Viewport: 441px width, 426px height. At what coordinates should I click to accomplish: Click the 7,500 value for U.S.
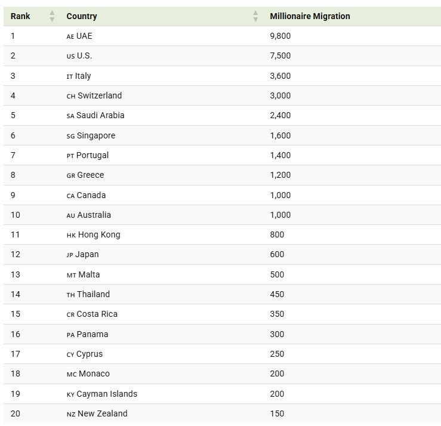pyautogui.click(x=280, y=55)
